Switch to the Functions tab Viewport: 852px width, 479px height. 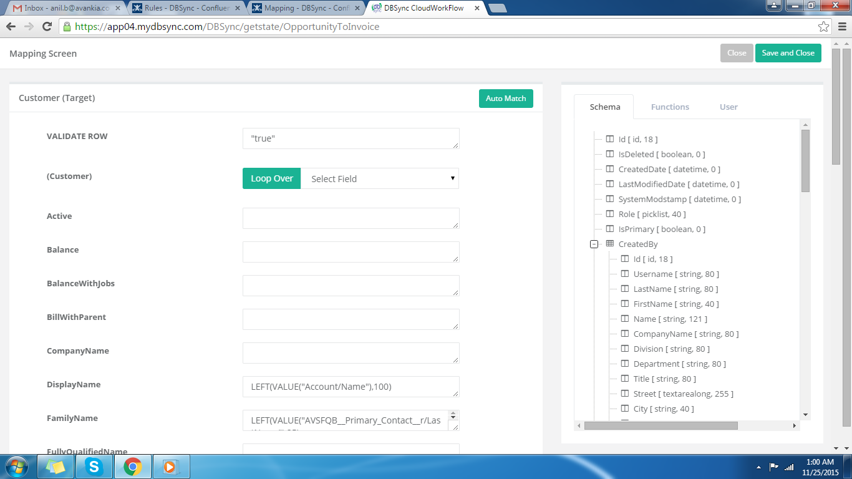pyautogui.click(x=670, y=107)
